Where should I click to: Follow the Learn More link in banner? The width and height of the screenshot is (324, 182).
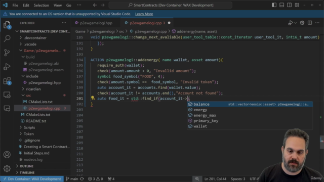click(x=144, y=14)
